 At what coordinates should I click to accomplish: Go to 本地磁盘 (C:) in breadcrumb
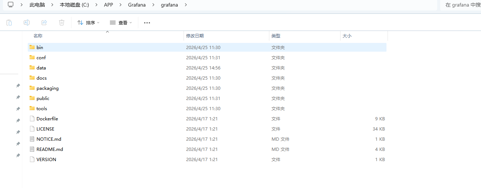pos(74,5)
